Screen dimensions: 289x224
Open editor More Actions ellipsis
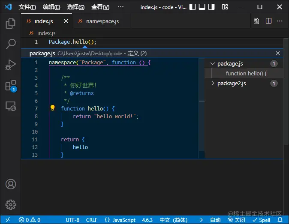[280, 21]
